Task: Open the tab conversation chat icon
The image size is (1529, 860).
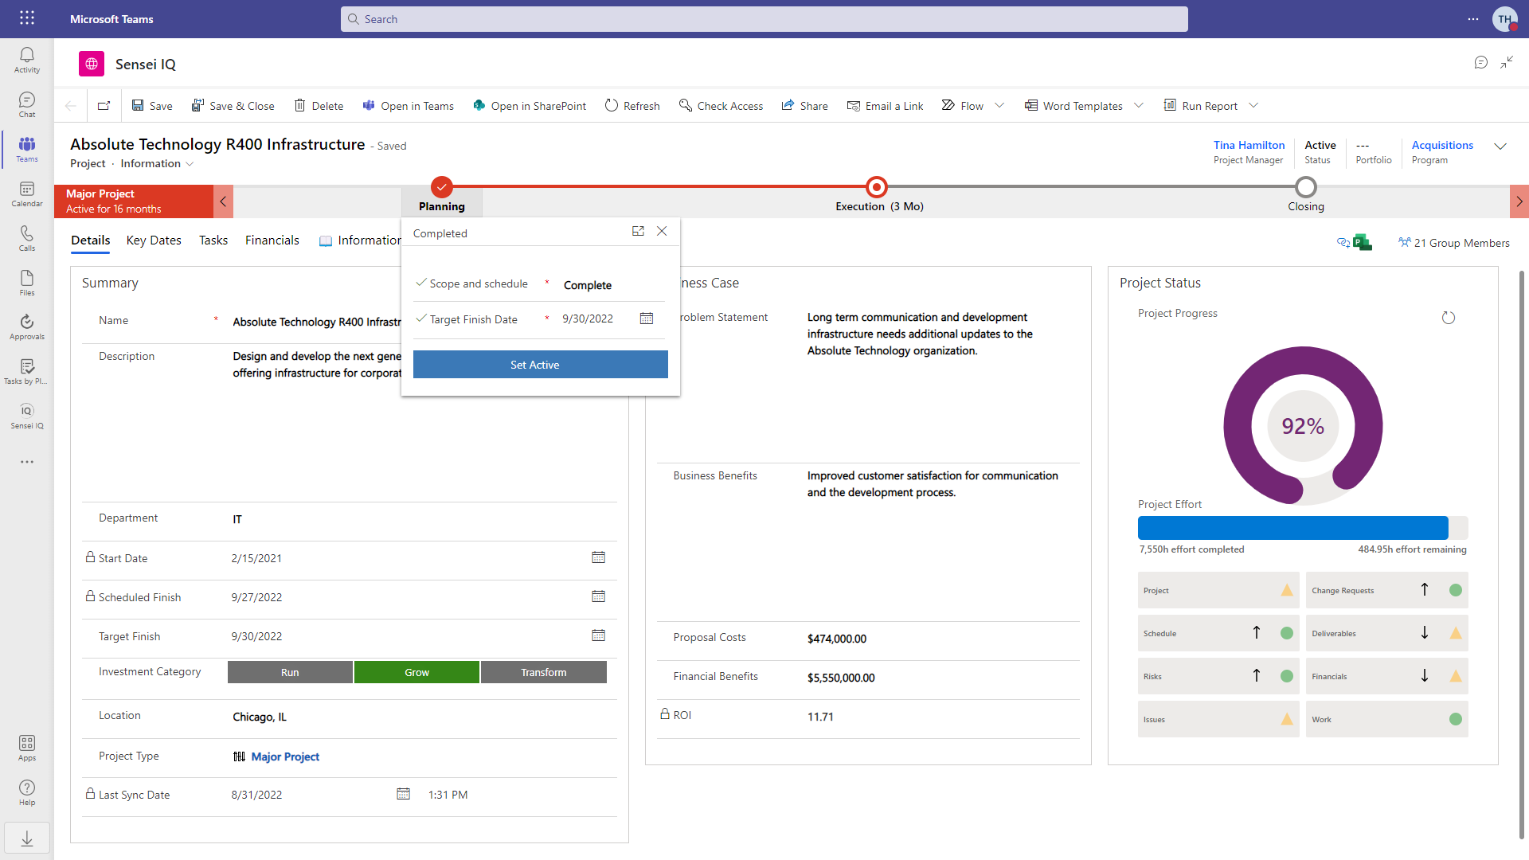Action: coord(1481,62)
